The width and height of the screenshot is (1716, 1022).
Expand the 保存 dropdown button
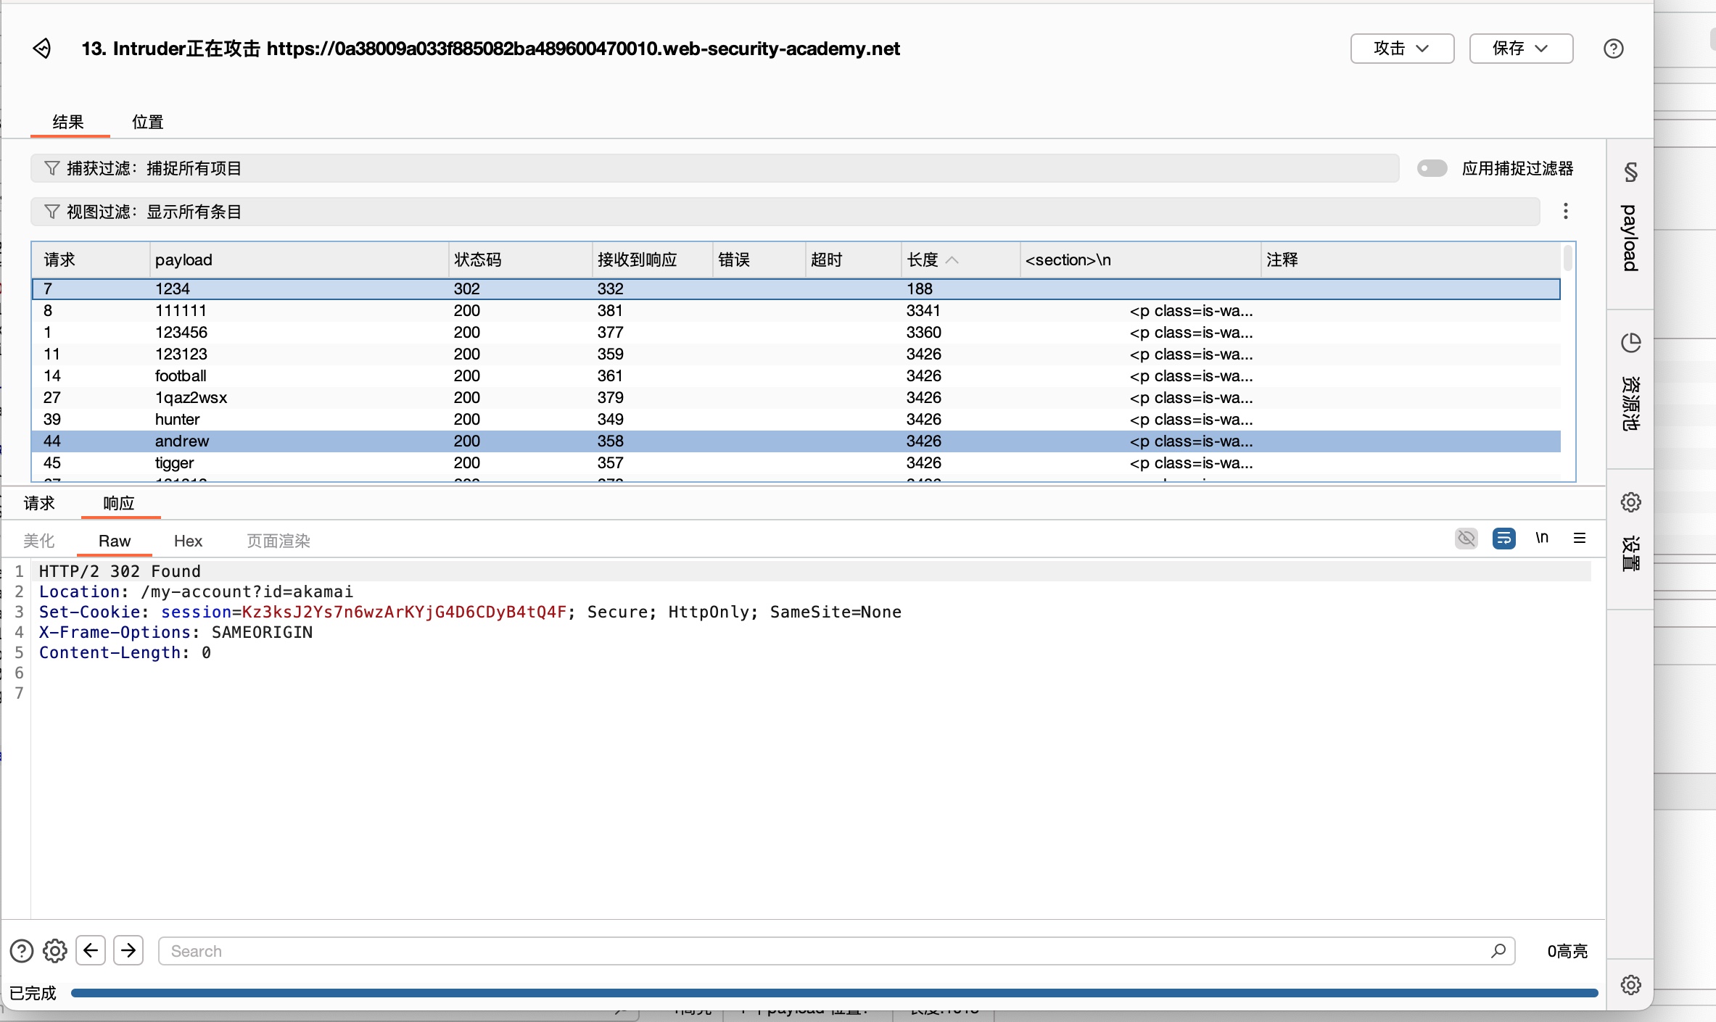[x=1520, y=49]
